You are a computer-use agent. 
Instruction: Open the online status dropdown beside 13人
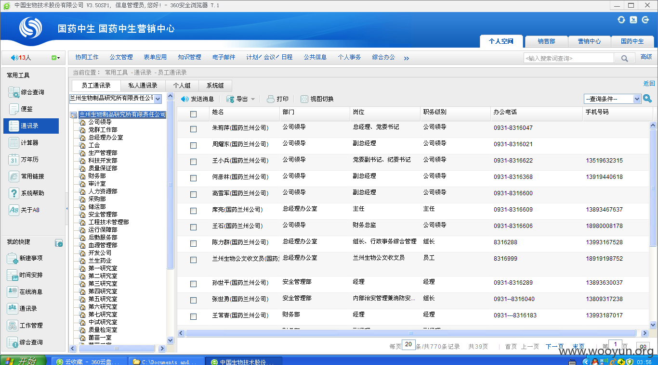coord(55,58)
